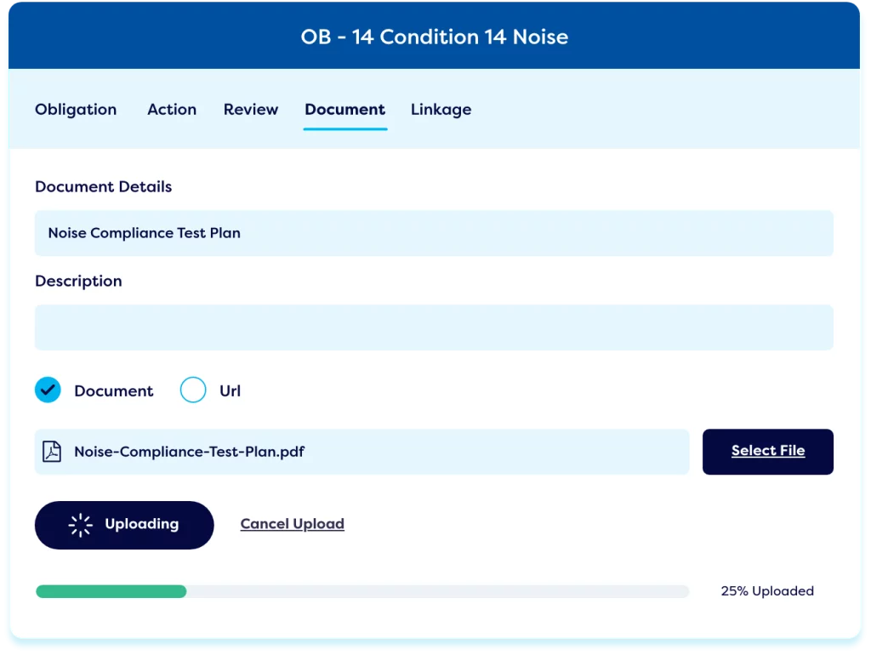This screenshot has height=655, width=871.
Task: Click the green upload progress bar
Action: pyautogui.click(x=111, y=590)
